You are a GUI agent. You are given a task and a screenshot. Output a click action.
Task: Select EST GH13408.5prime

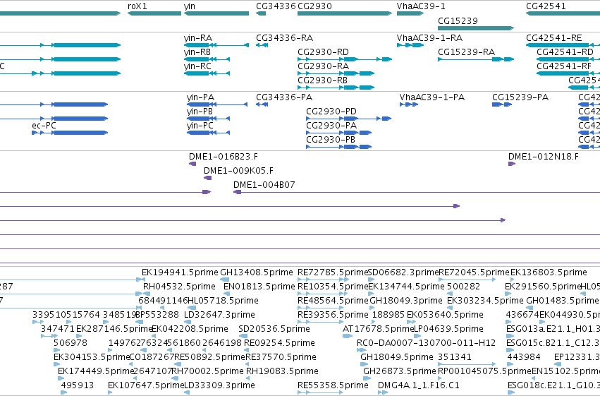tap(225, 280)
